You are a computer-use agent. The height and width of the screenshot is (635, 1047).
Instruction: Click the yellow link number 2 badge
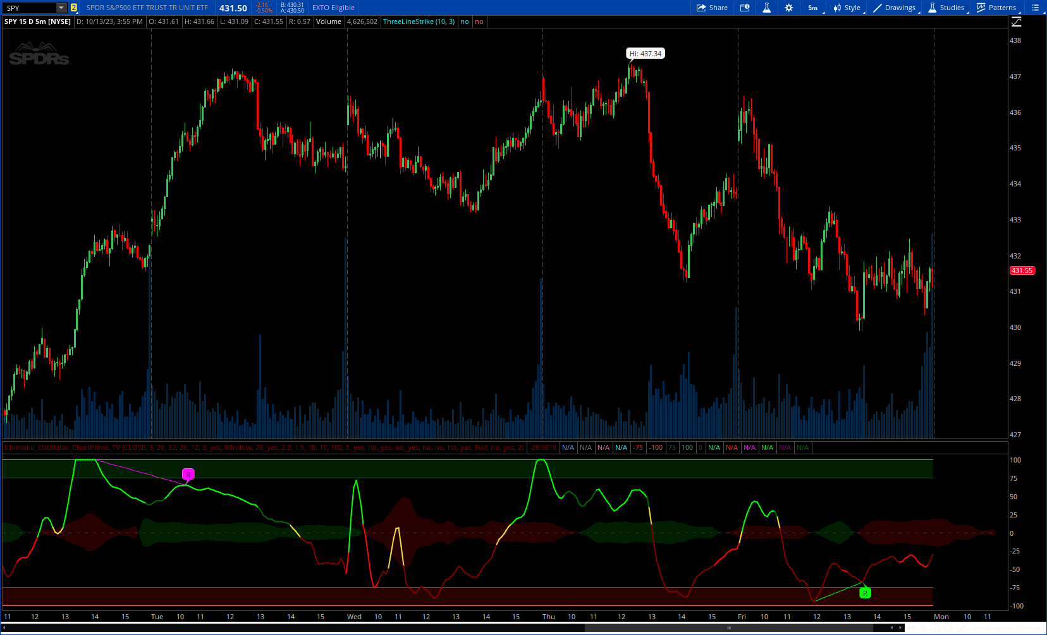(74, 8)
